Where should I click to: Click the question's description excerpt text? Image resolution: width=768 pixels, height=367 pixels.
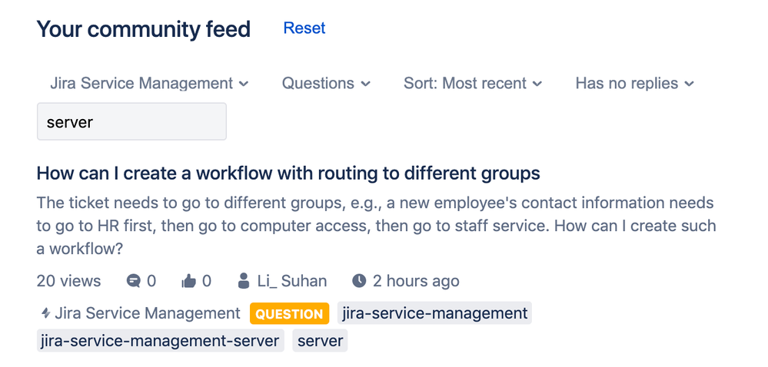pyautogui.click(x=376, y=226)
